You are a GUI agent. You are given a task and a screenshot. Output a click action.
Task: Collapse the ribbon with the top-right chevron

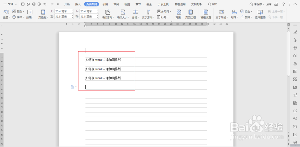(x=295, y=4)
